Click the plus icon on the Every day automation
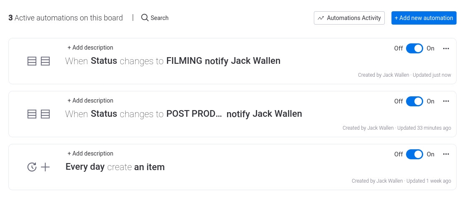This screenshot has width=472, height=201. click(x=45, y=167)
